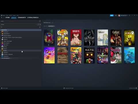Click Add a Game at bottom left
The height and width of the screenshot is (104, 138).
coord(4,88)
